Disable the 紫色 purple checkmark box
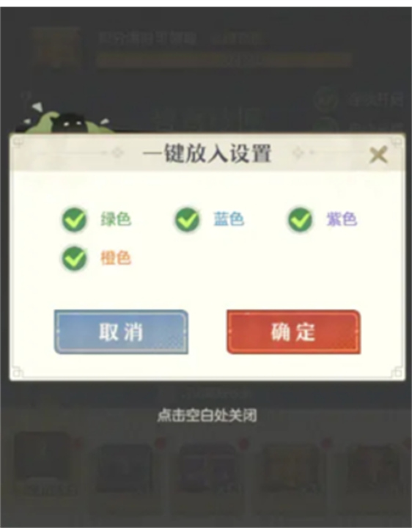412x528 pixels. [x=300, y=219]
